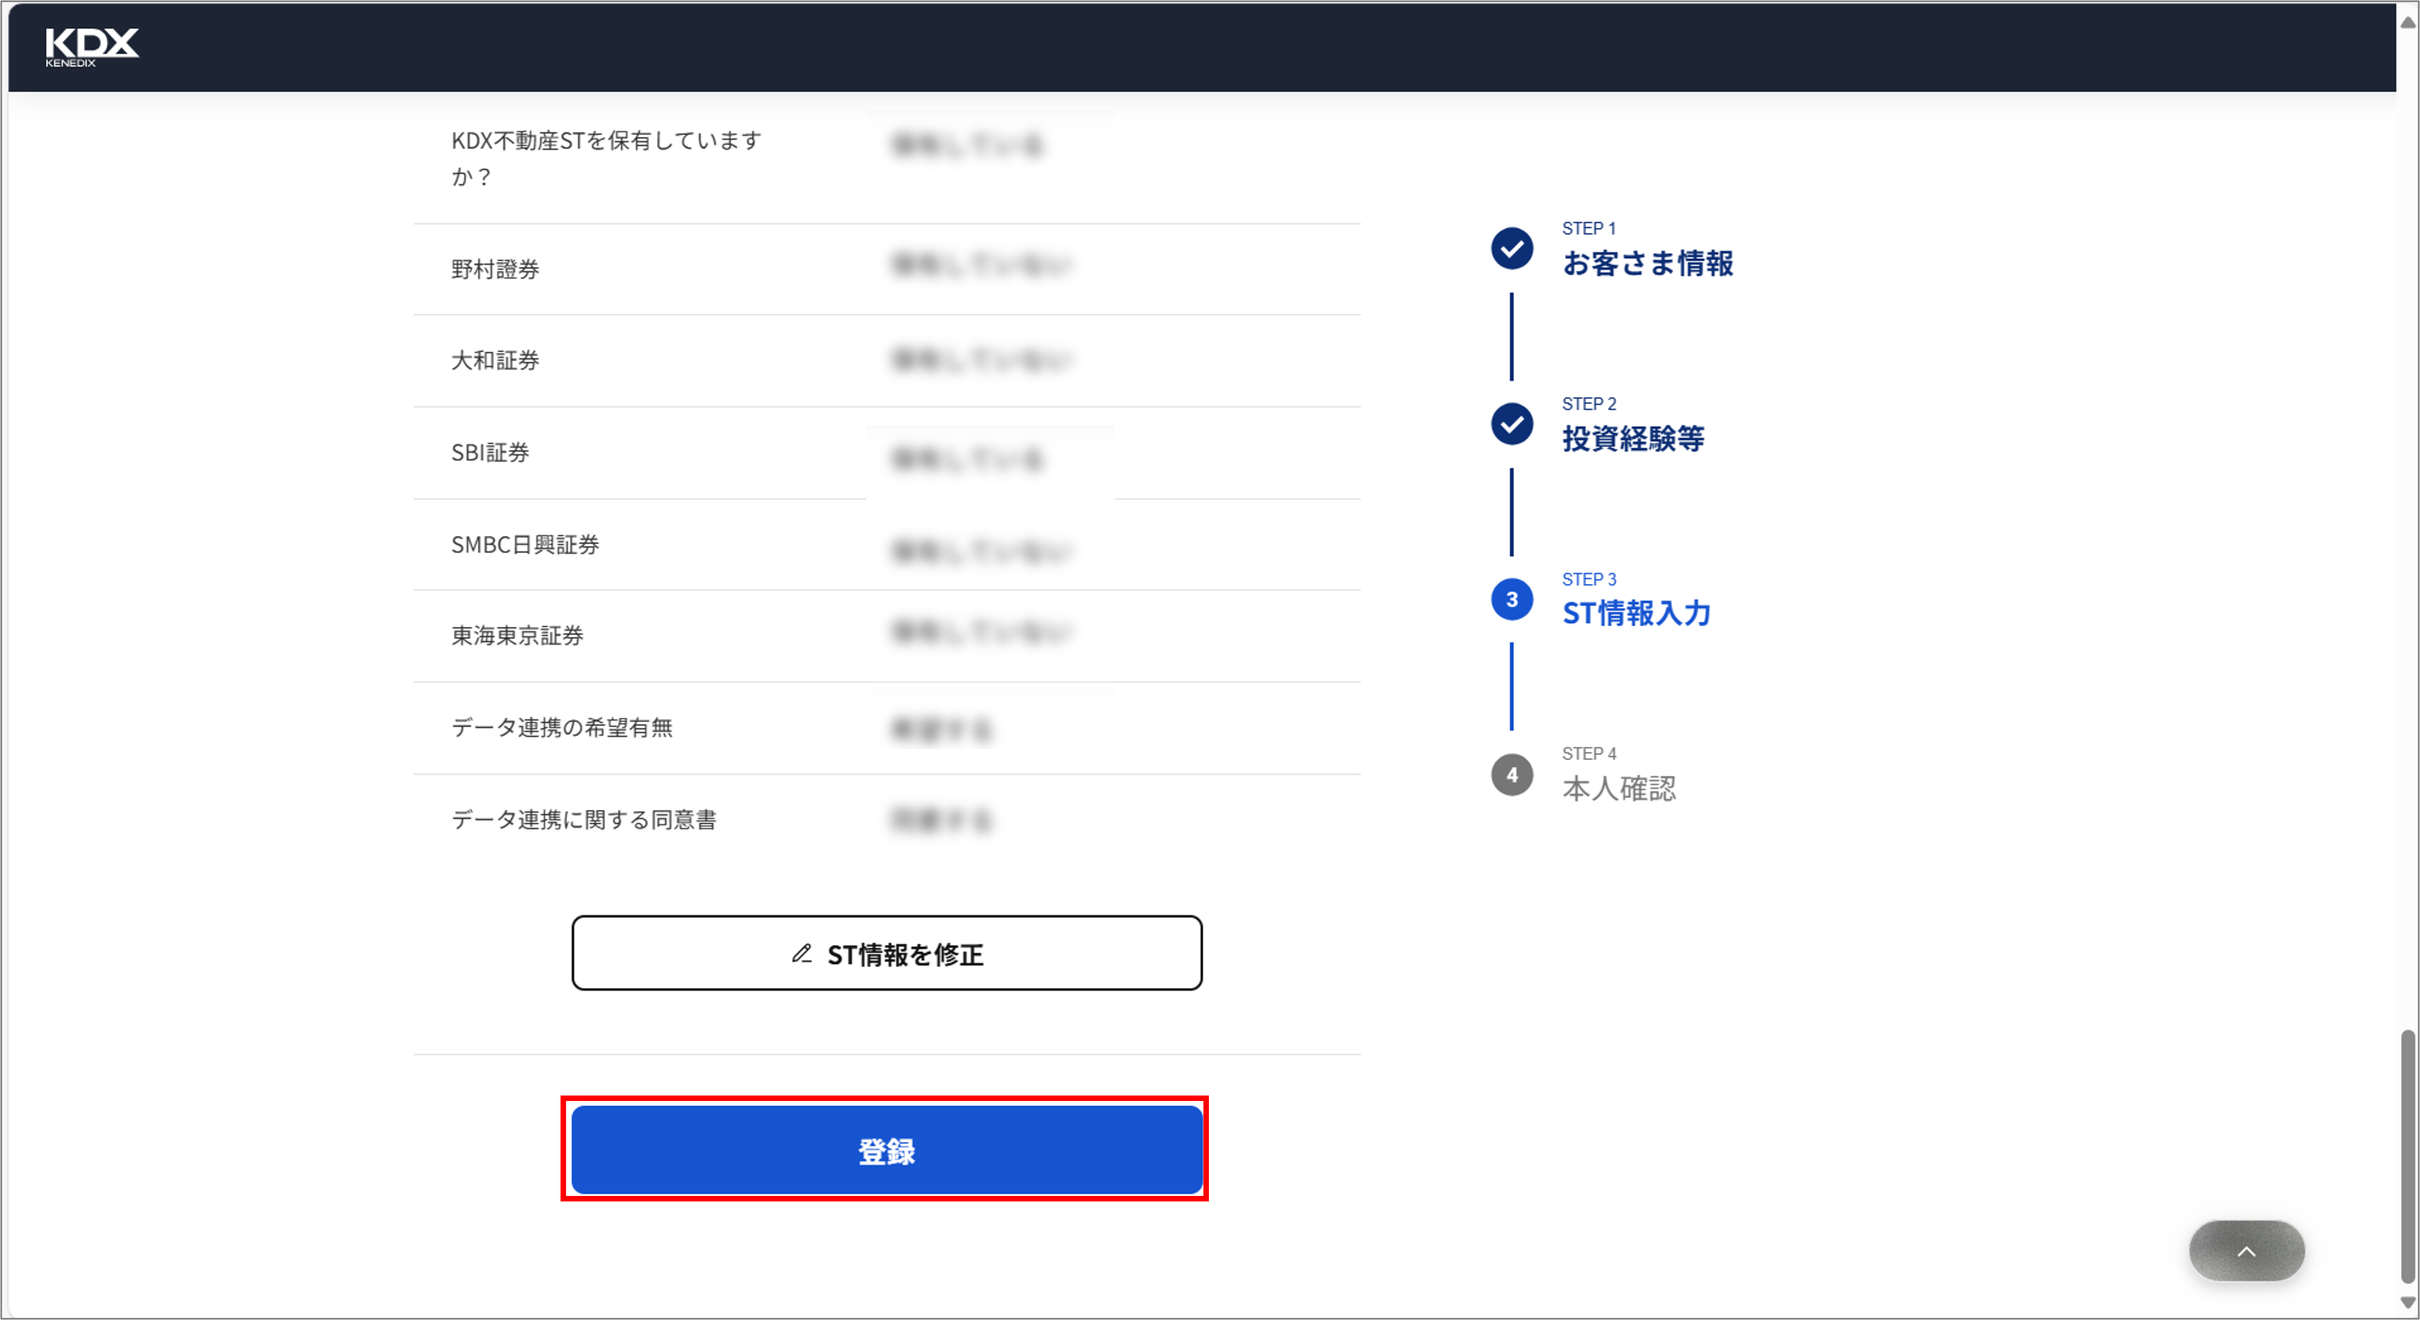The width and height of the screenshot is (2420, 1320).
Task: Click the データ連携の希望有無 label
Action: (x=562, y=728)
